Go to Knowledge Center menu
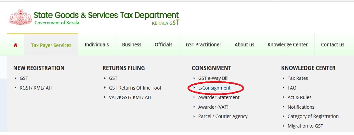 (x=287, y=45)
